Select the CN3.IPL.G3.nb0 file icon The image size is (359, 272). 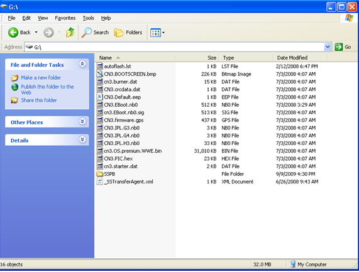pos(99,128)
